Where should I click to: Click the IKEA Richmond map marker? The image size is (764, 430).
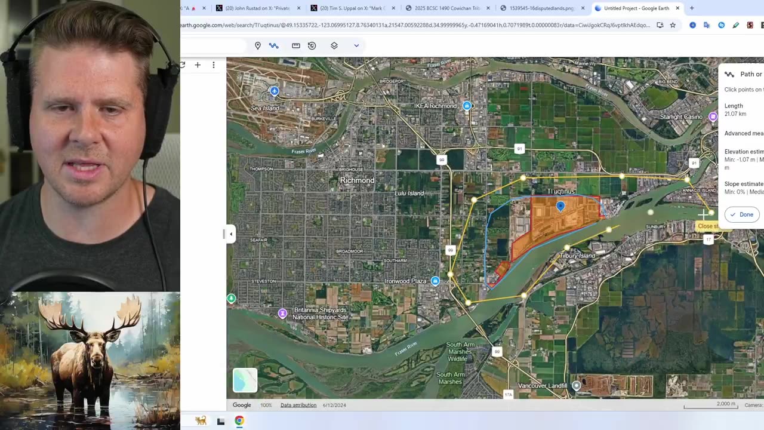[x=467, y=106]
